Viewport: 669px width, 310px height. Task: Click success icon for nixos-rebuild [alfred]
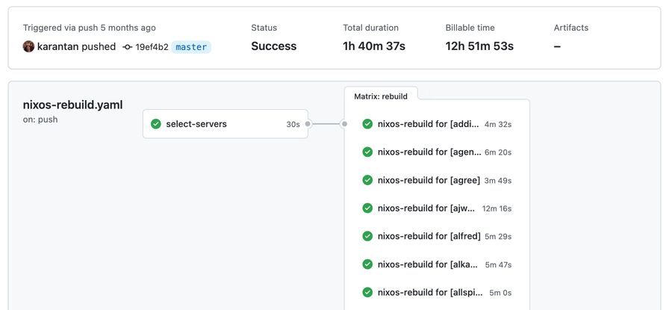pos(367,236)
